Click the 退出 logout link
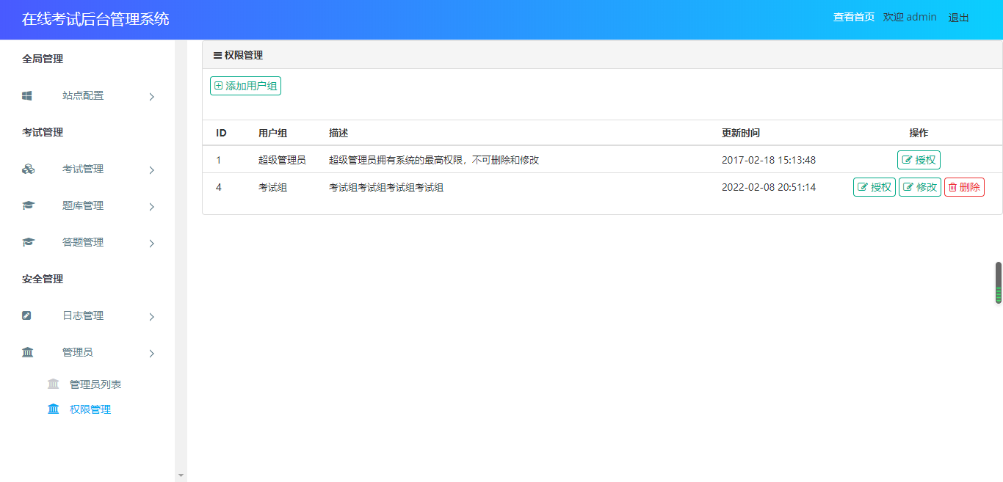 [x=958, y=18]
